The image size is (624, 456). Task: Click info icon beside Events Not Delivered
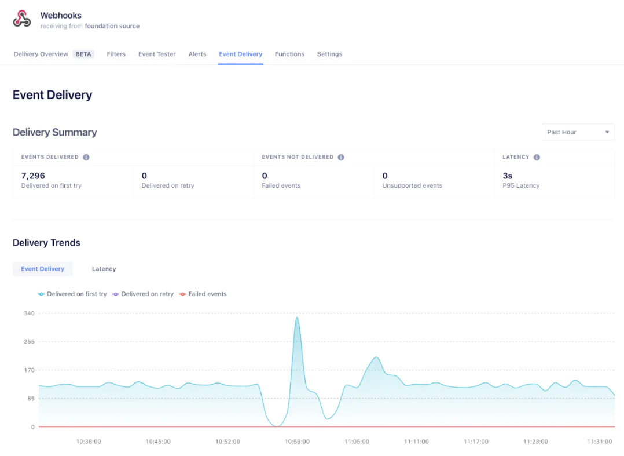[341, 157]
